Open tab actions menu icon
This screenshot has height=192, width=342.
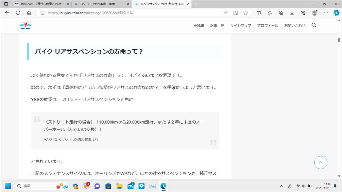(6, 4)
